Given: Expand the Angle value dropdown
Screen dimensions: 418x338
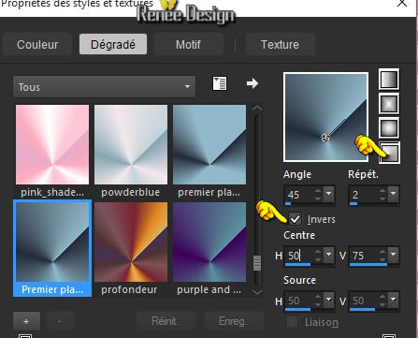Looking at the screenshot, I should click(328, 194).
